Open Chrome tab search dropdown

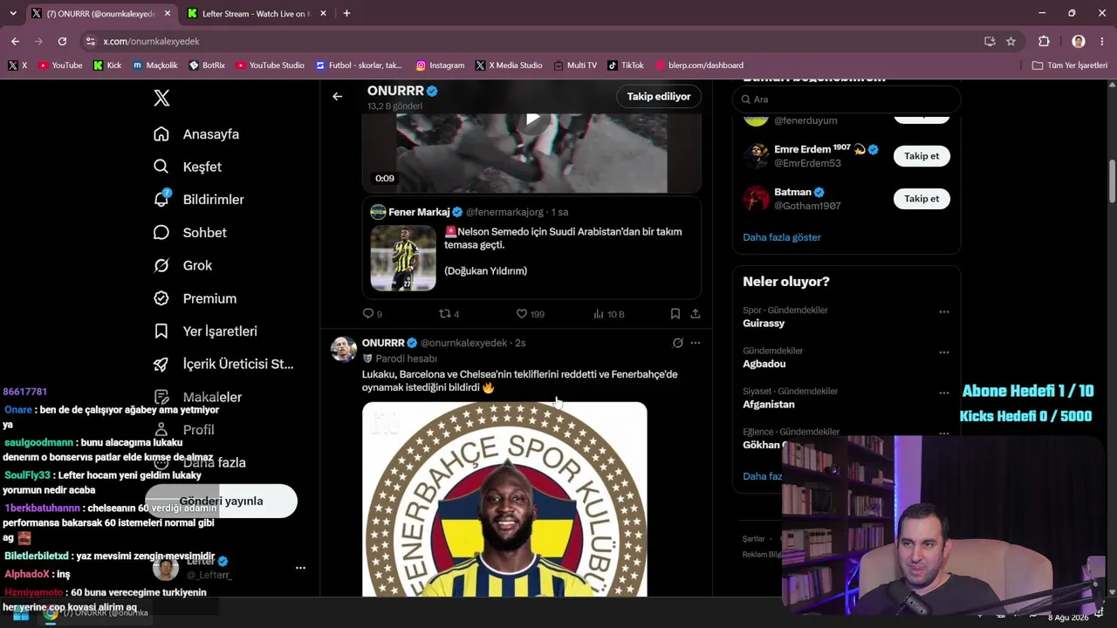(x=12, y=14)
